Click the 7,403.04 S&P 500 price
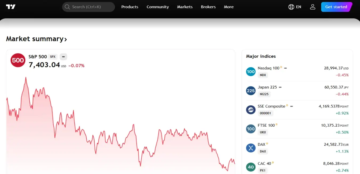 44,65
